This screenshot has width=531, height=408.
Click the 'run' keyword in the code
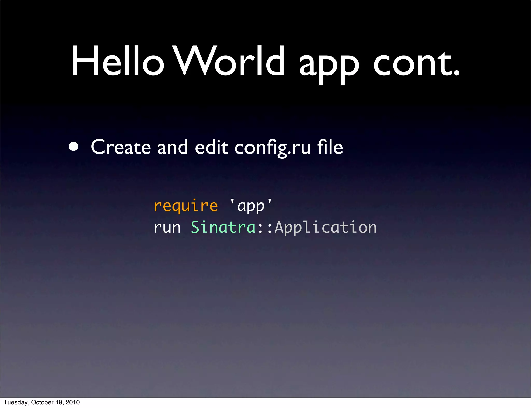[x=167, y=228]
